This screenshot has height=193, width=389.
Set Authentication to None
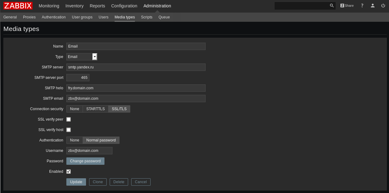(74, 140)
